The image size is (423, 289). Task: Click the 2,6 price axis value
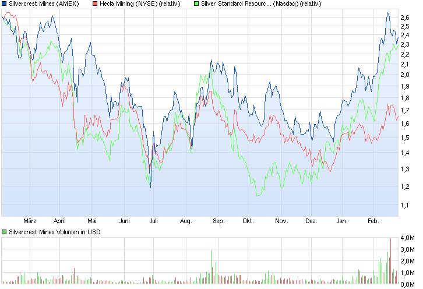[x=405, y=18]
